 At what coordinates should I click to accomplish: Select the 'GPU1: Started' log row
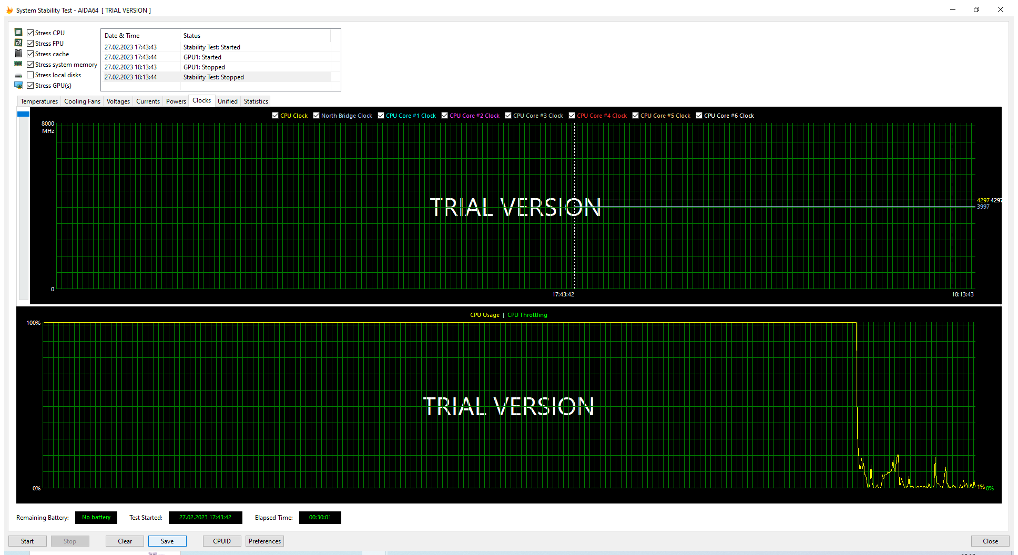pos(217,57)
